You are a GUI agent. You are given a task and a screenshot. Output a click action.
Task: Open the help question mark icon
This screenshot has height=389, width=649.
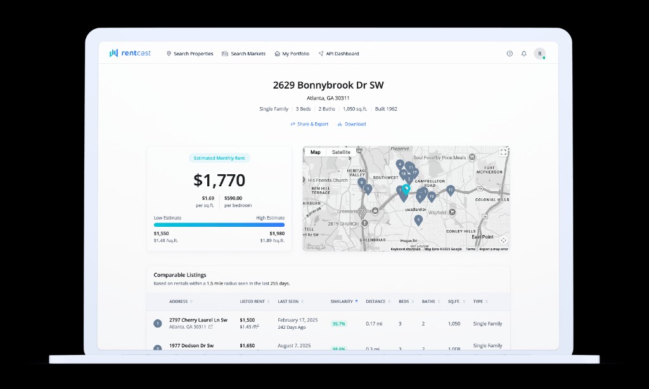click(510, 53)
